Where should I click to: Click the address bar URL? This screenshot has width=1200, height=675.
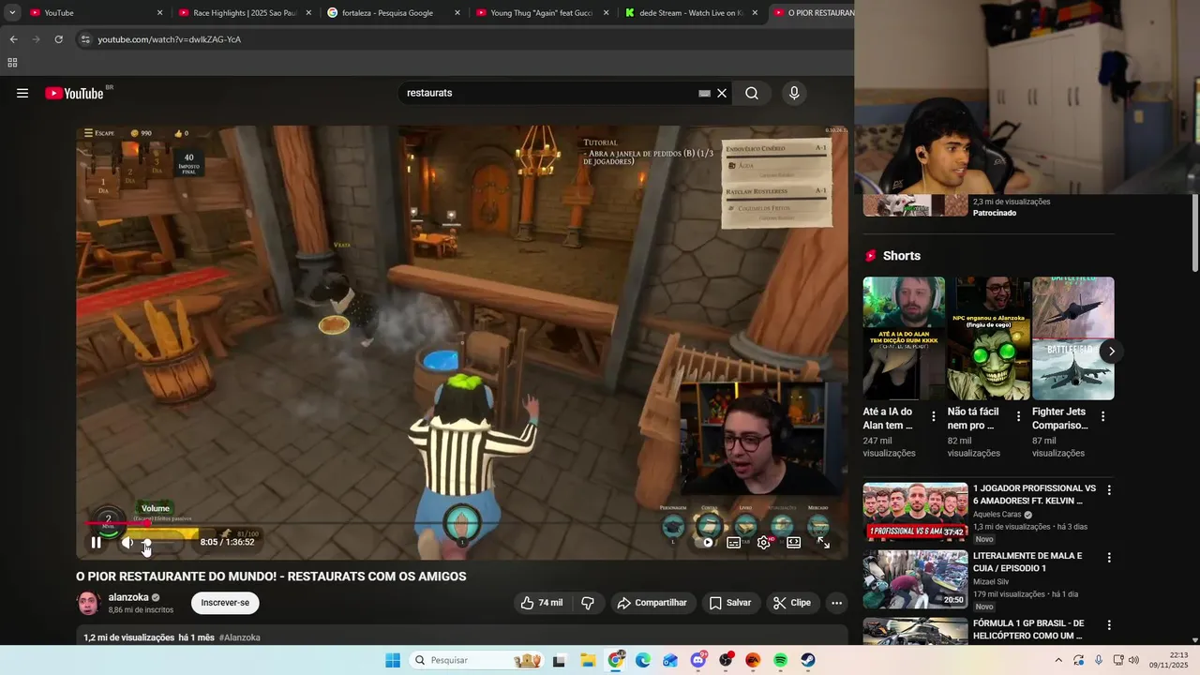pyautogui.click(x=170, y=39)
